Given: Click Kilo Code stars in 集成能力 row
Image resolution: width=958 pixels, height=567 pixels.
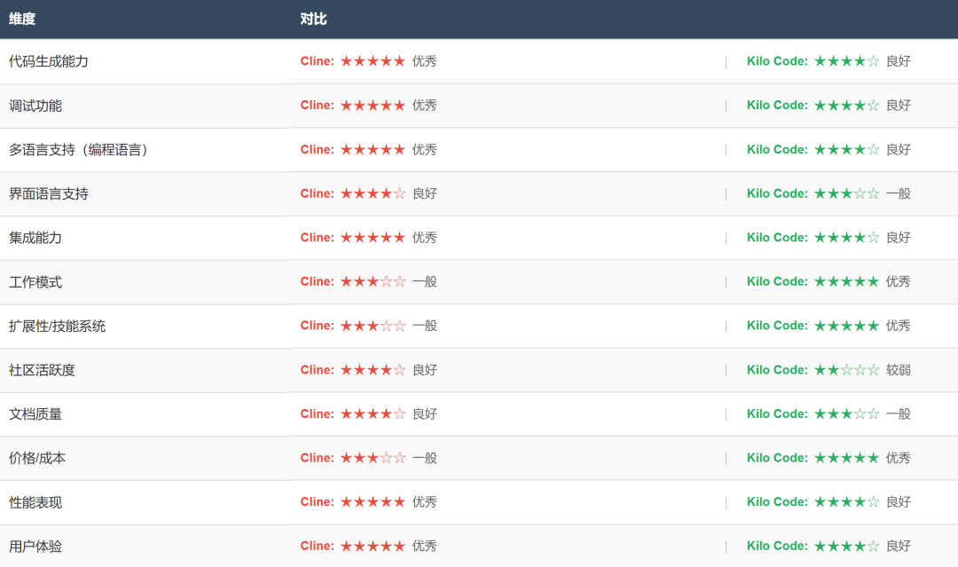Looking at the screenshot, I should click(x=847, y=237).
